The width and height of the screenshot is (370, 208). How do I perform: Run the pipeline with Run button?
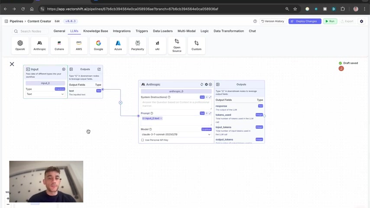click(x=330, y=21)
